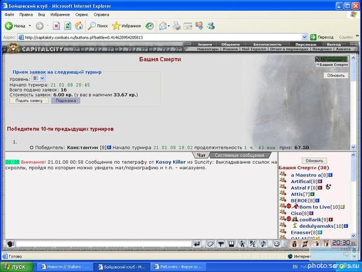Click the Подать заявку button
This screenshot has height=272, width=362.
(x=28, y=101)
